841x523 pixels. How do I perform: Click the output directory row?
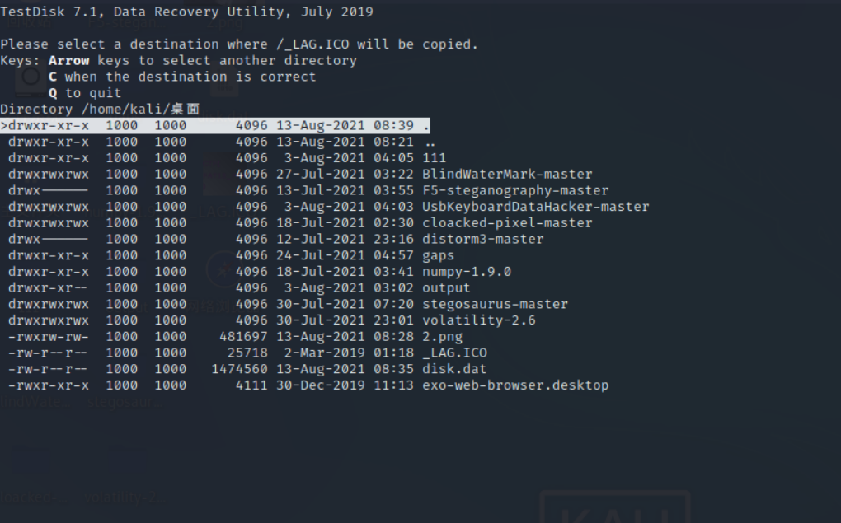coord(446,287)
